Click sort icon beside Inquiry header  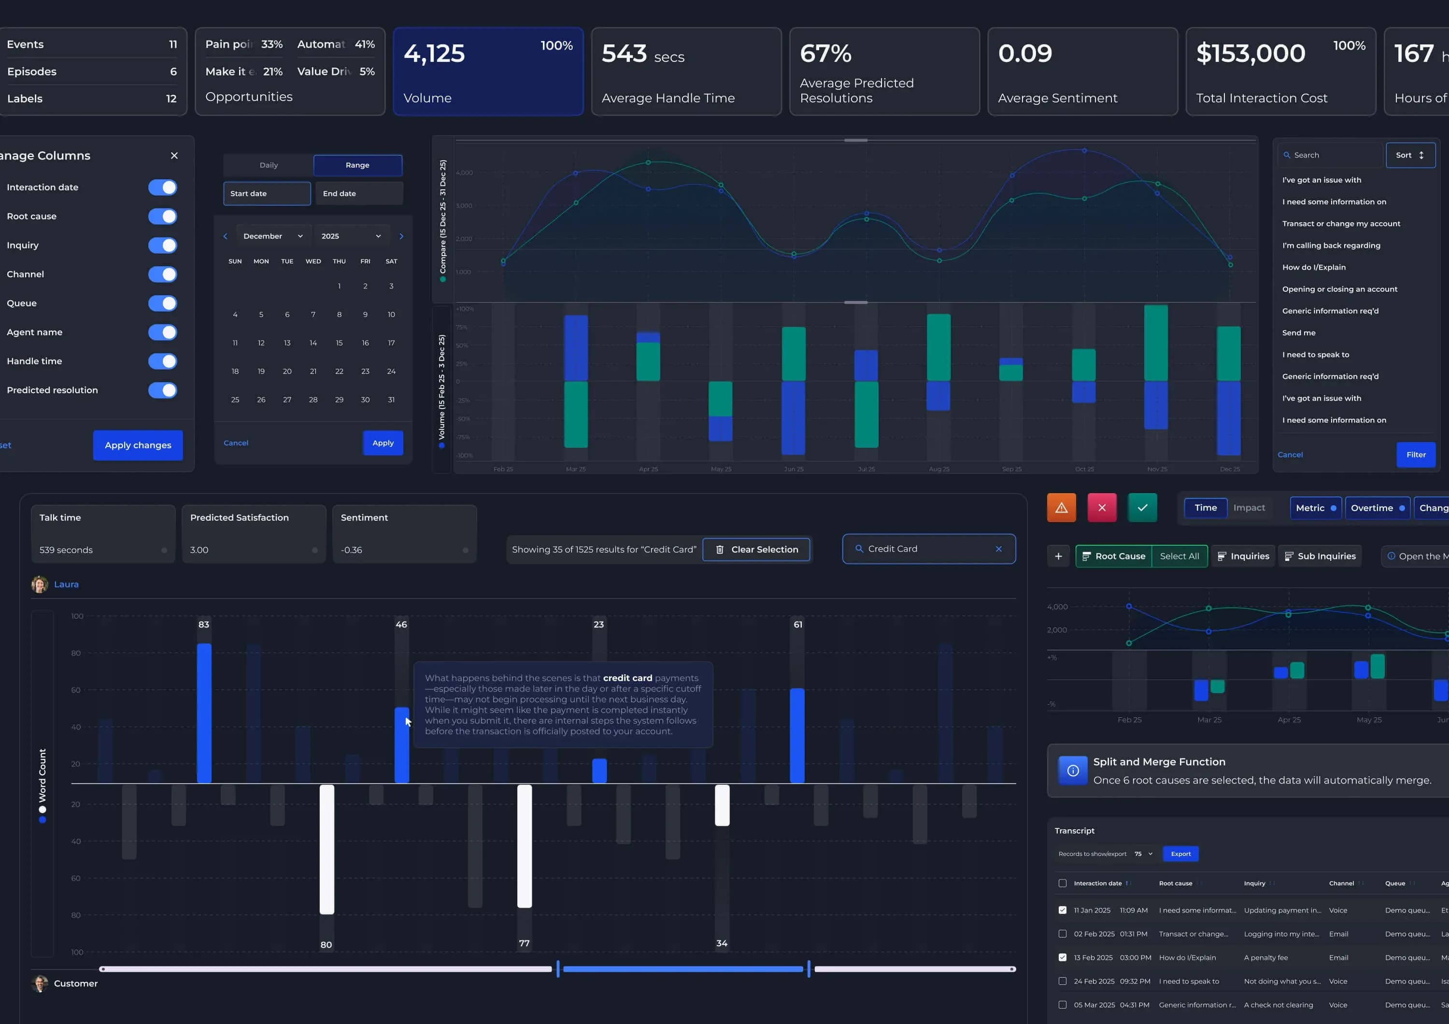pos(1272,884)
